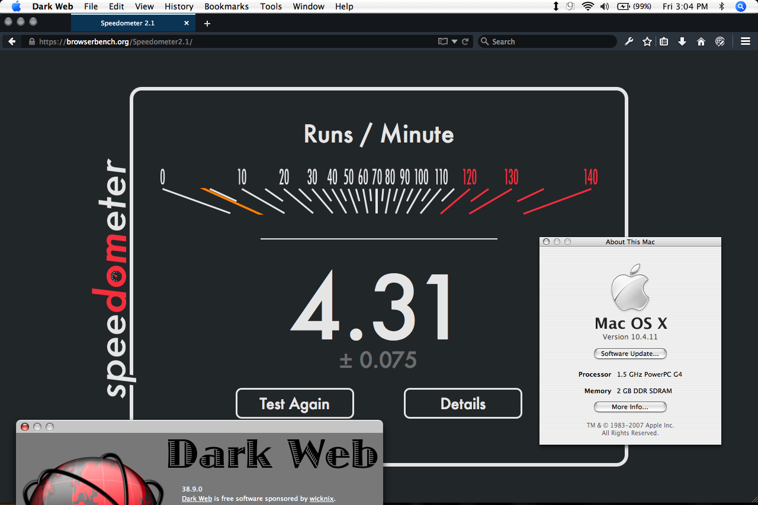Open the Edit menu

click(117, 7)
